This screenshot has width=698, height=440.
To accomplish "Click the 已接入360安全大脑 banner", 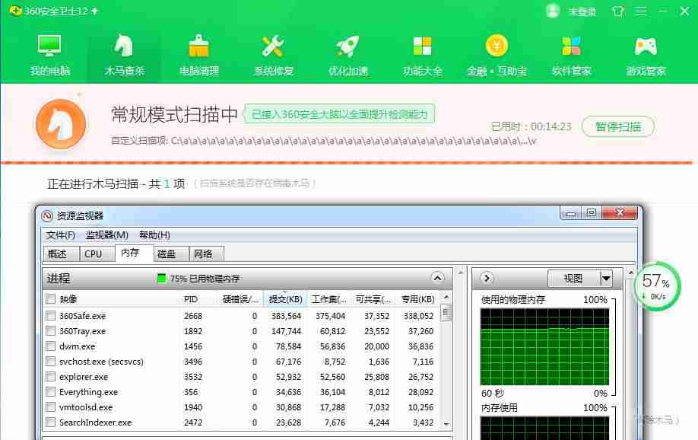I will coord(339,115).
